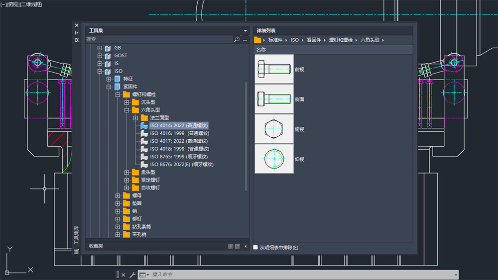Viewport: 498px width, 280px height.
Task: Expand the GB standard tree node
Action: click(x=100, y=48)
